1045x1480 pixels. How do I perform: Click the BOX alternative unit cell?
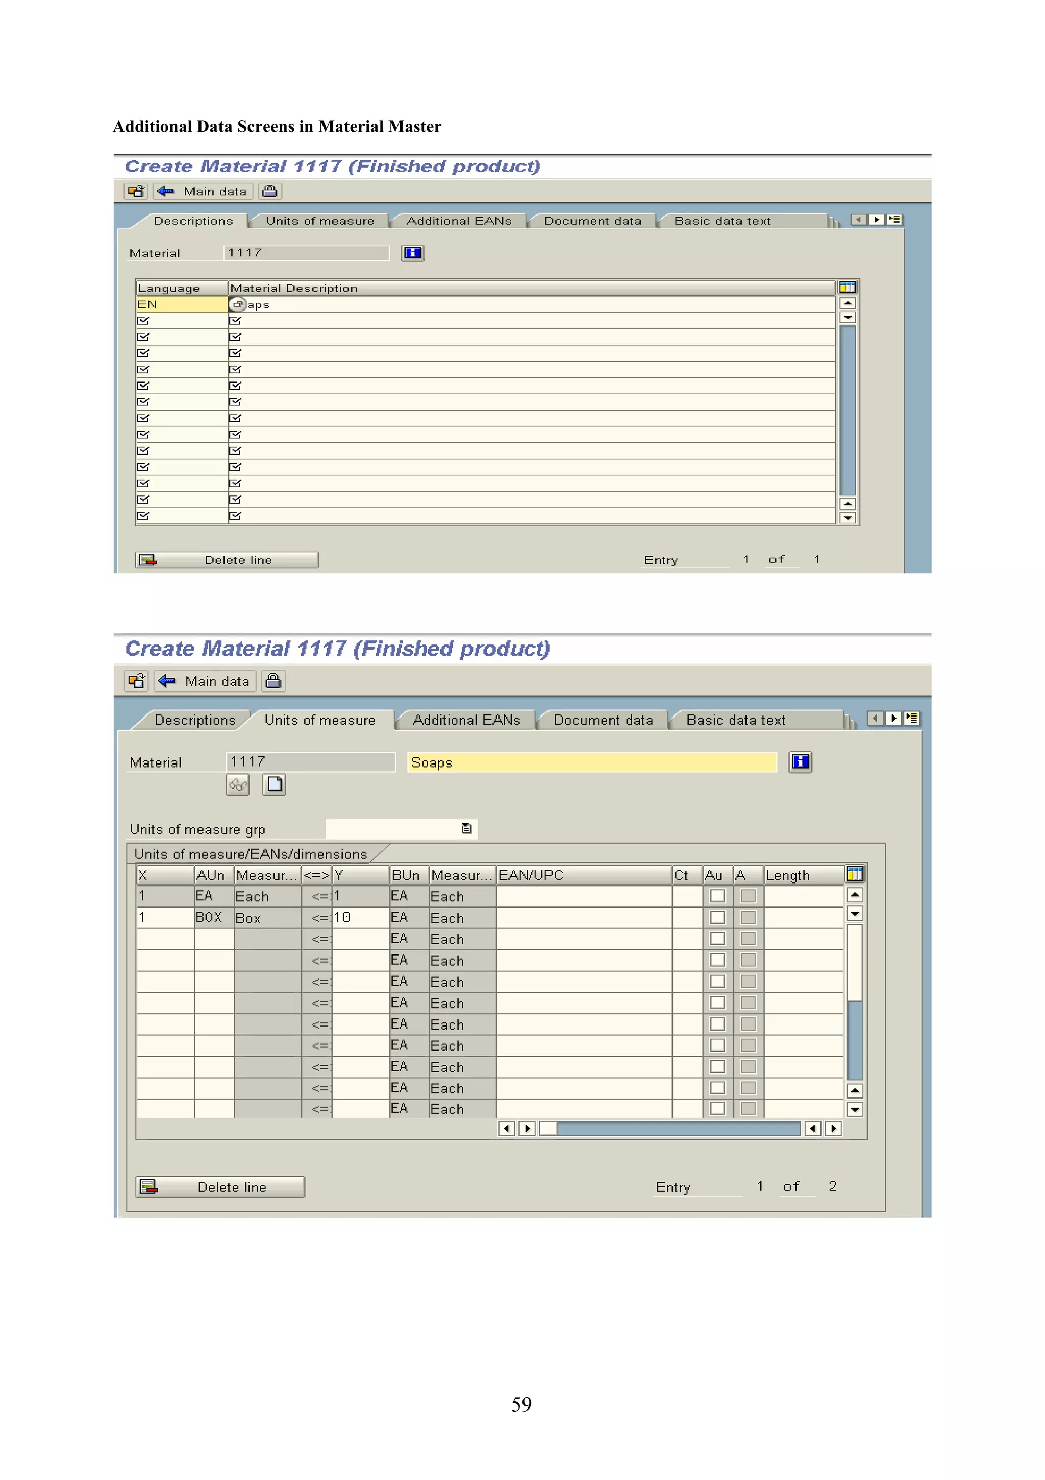214,917
